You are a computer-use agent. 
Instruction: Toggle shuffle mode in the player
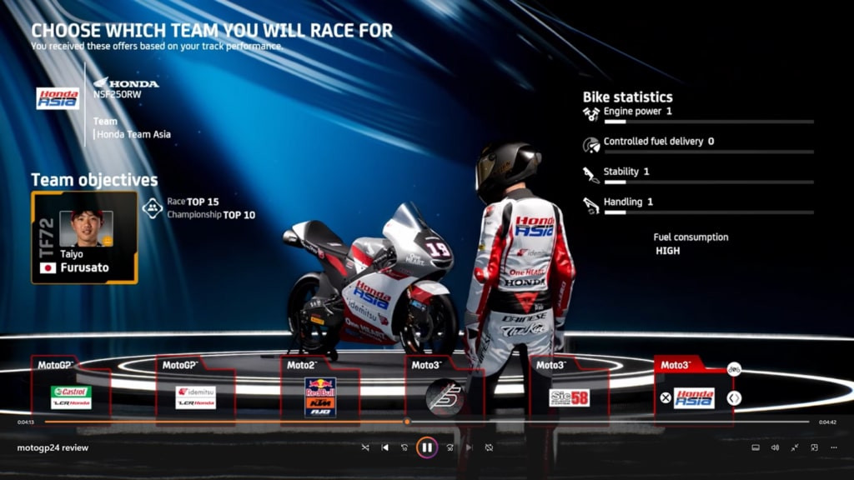point(364,447)
